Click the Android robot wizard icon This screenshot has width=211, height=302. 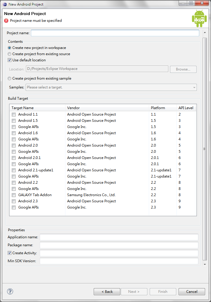(199, 19)
